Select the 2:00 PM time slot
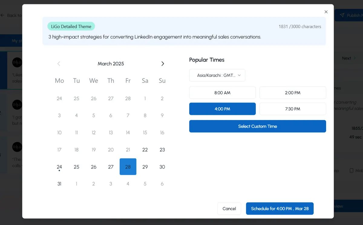The height and width of the screenshot is (225, 363). pos(293,93)
